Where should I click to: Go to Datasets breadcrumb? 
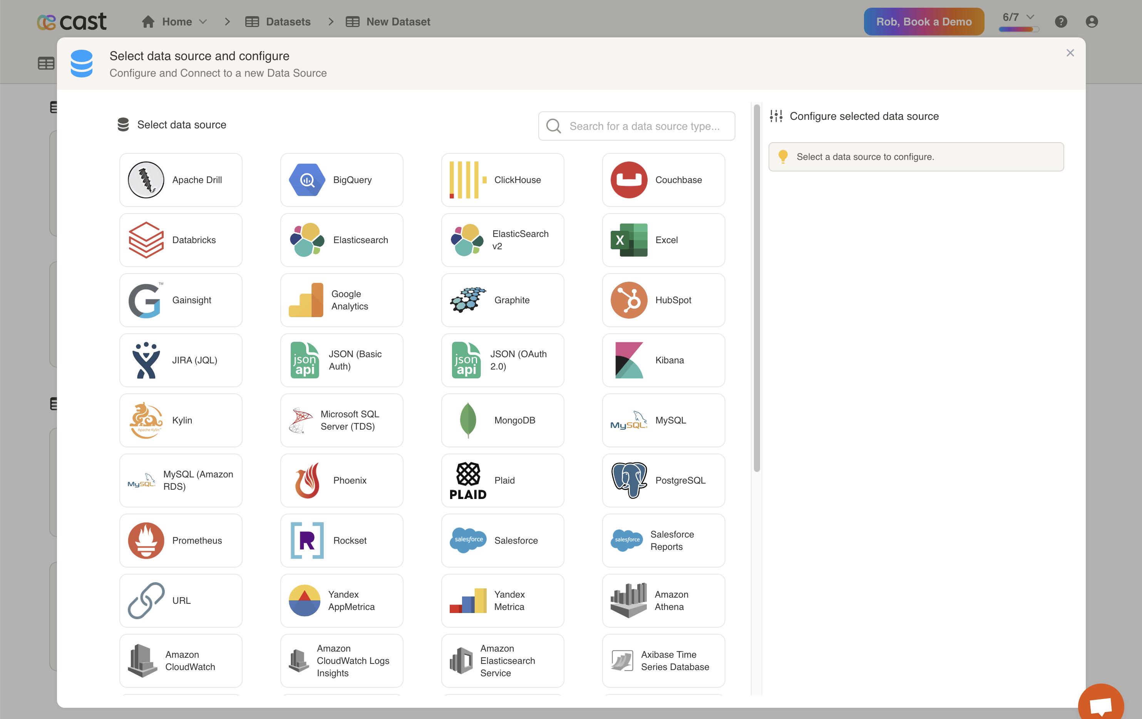tap(278, 21)
